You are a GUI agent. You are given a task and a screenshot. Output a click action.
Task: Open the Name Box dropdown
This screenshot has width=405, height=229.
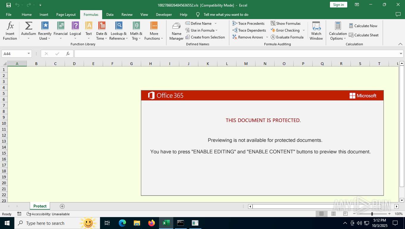[x=29, y=54]
